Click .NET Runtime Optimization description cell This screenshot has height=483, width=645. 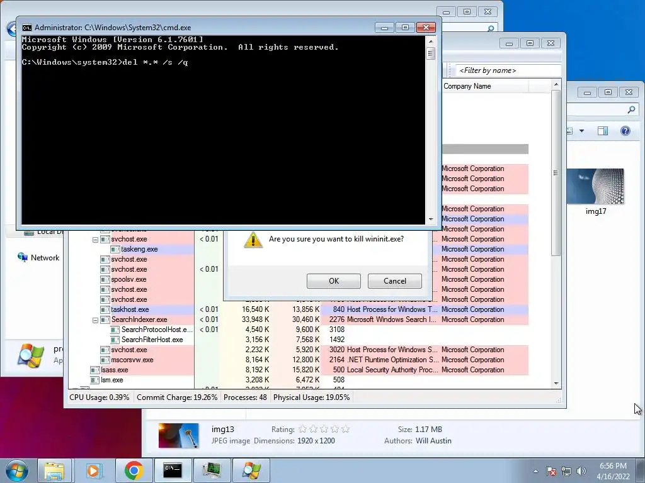(x=392, y=360)
